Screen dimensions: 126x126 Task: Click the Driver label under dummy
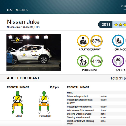click(x=19, y=116)
